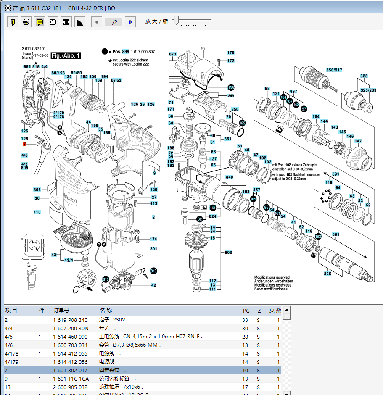
Task: Click position label 42 in diagram
Action: point(153,285)
